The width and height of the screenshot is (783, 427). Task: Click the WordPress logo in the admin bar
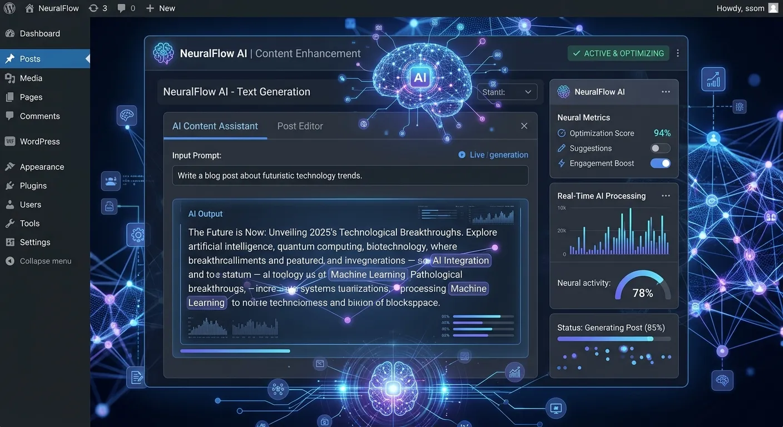tap(9, 8)
